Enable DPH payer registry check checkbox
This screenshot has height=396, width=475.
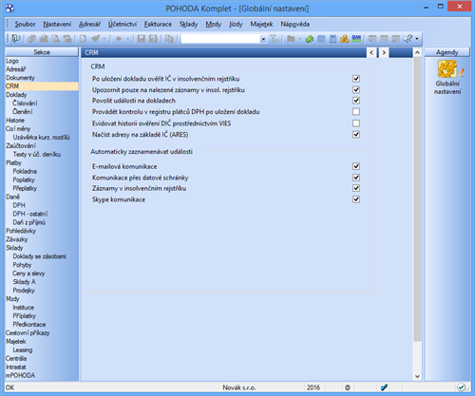click(x=356, y=111)
